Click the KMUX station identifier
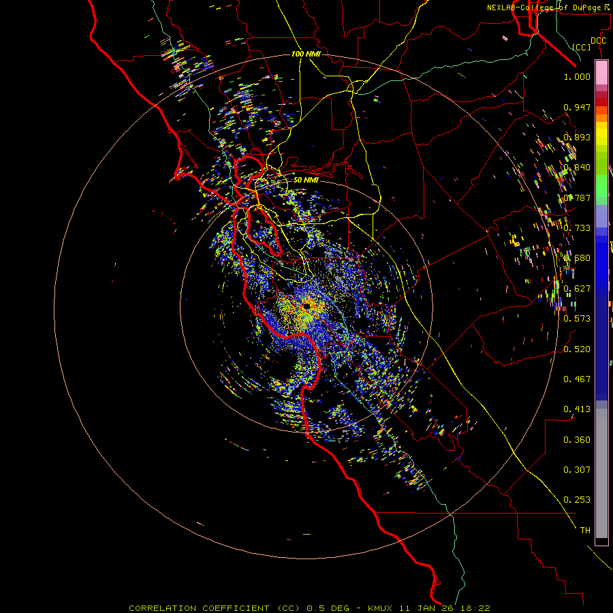The image size is (613, 613). point(381,608)
